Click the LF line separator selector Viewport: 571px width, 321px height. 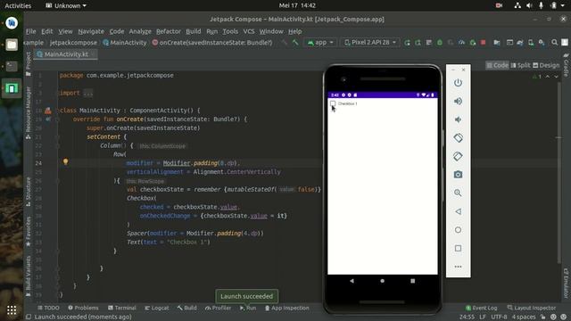(483, 317)
